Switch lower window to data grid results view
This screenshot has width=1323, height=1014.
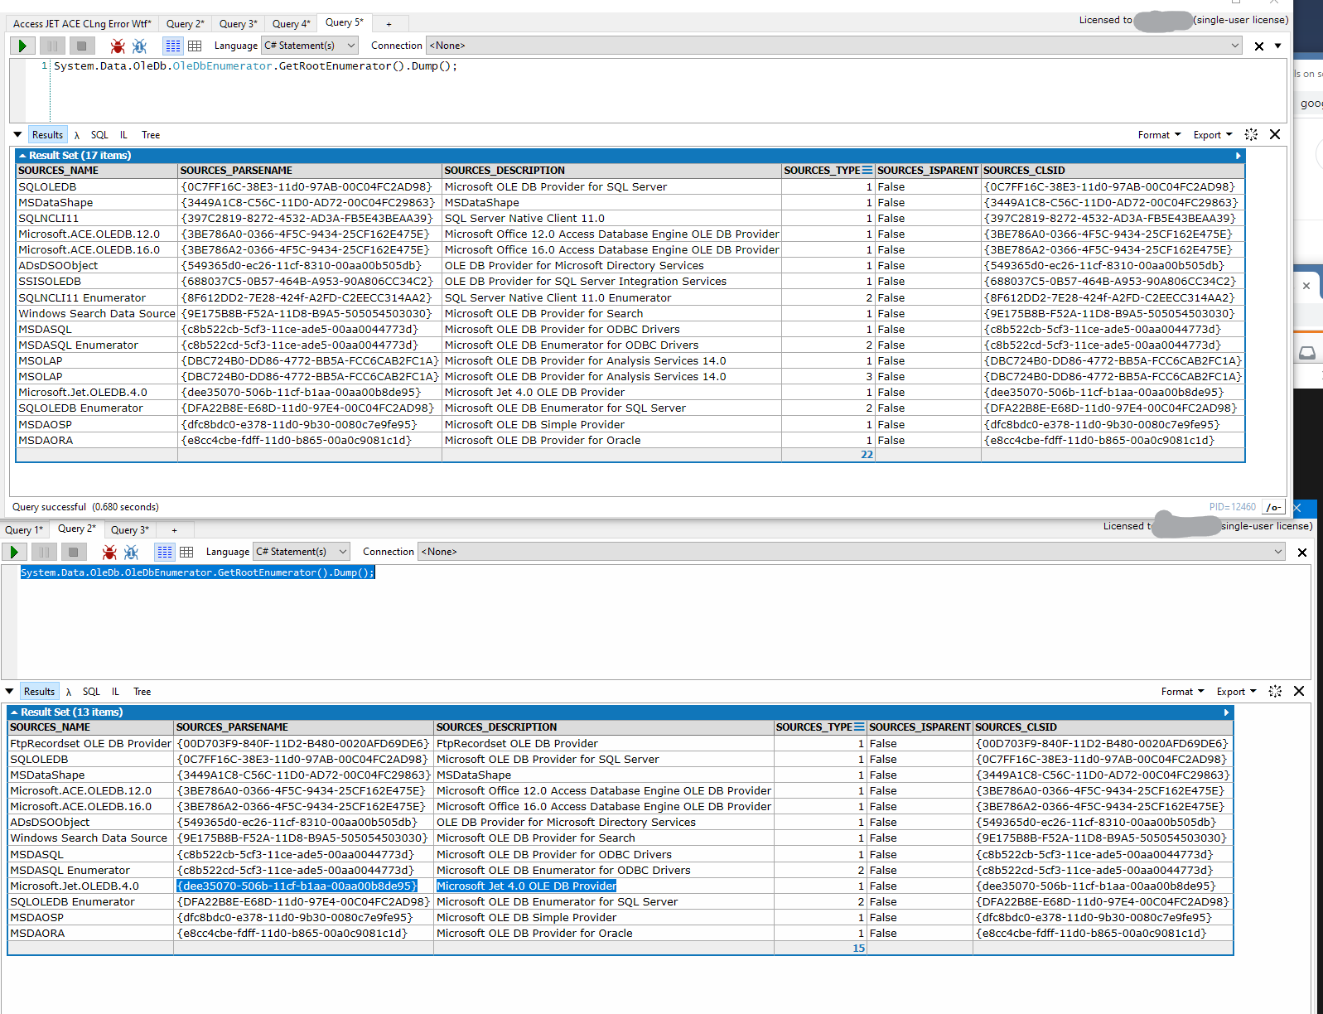pos(186,552)
